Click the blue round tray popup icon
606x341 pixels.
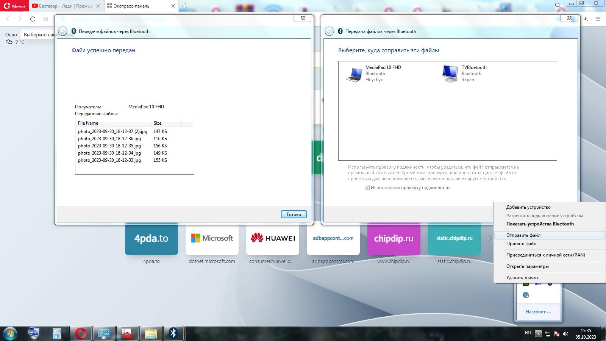tap(526, 295)
